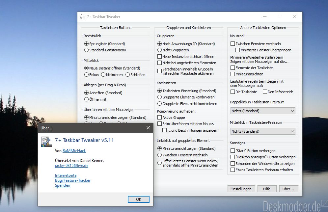The height and width of the screenshot is (212, 328).
Task: Open the Bug/Feature-Tracker link
Action: (72, 180)
